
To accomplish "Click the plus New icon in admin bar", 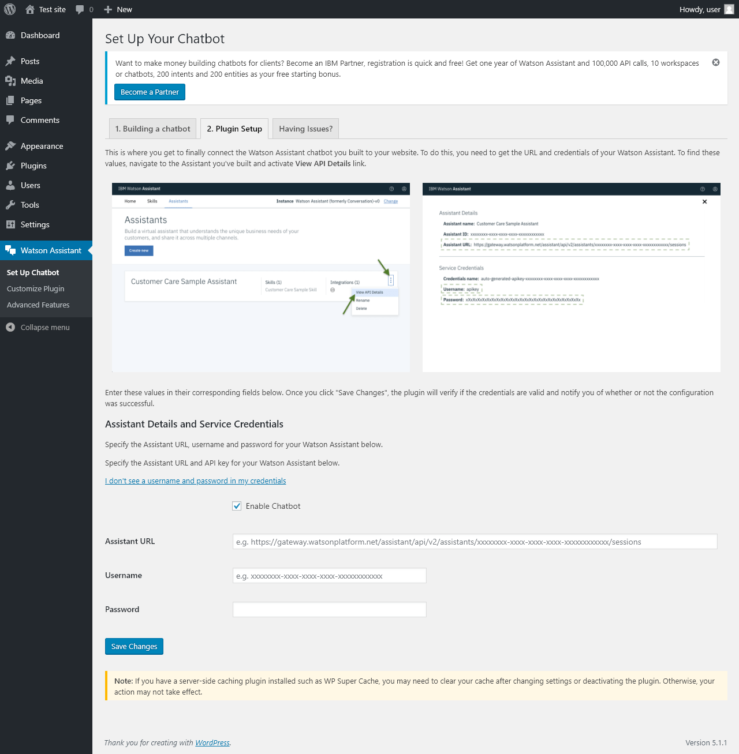I will pos(108,9).
